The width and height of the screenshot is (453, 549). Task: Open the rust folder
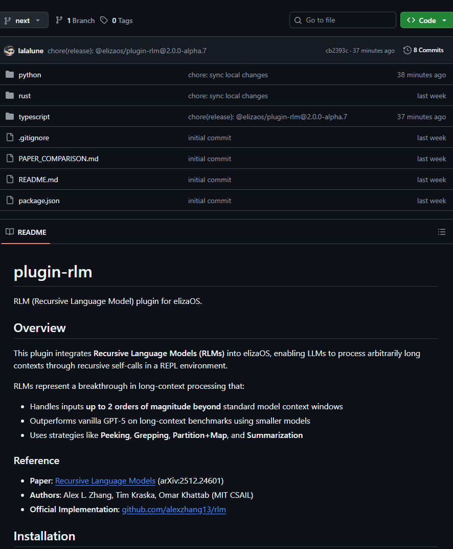25,96
